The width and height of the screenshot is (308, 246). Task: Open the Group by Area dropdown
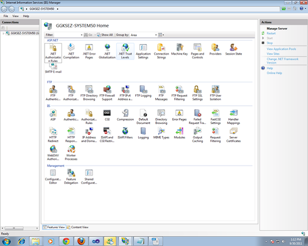point(143,35)
